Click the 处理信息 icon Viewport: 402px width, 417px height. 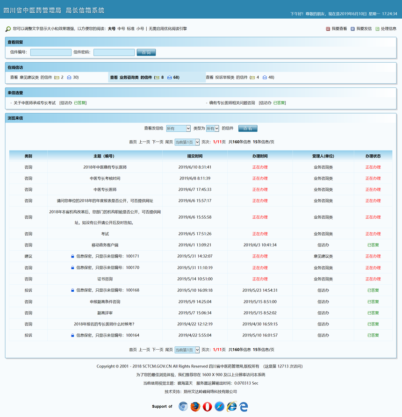(377, 29)
